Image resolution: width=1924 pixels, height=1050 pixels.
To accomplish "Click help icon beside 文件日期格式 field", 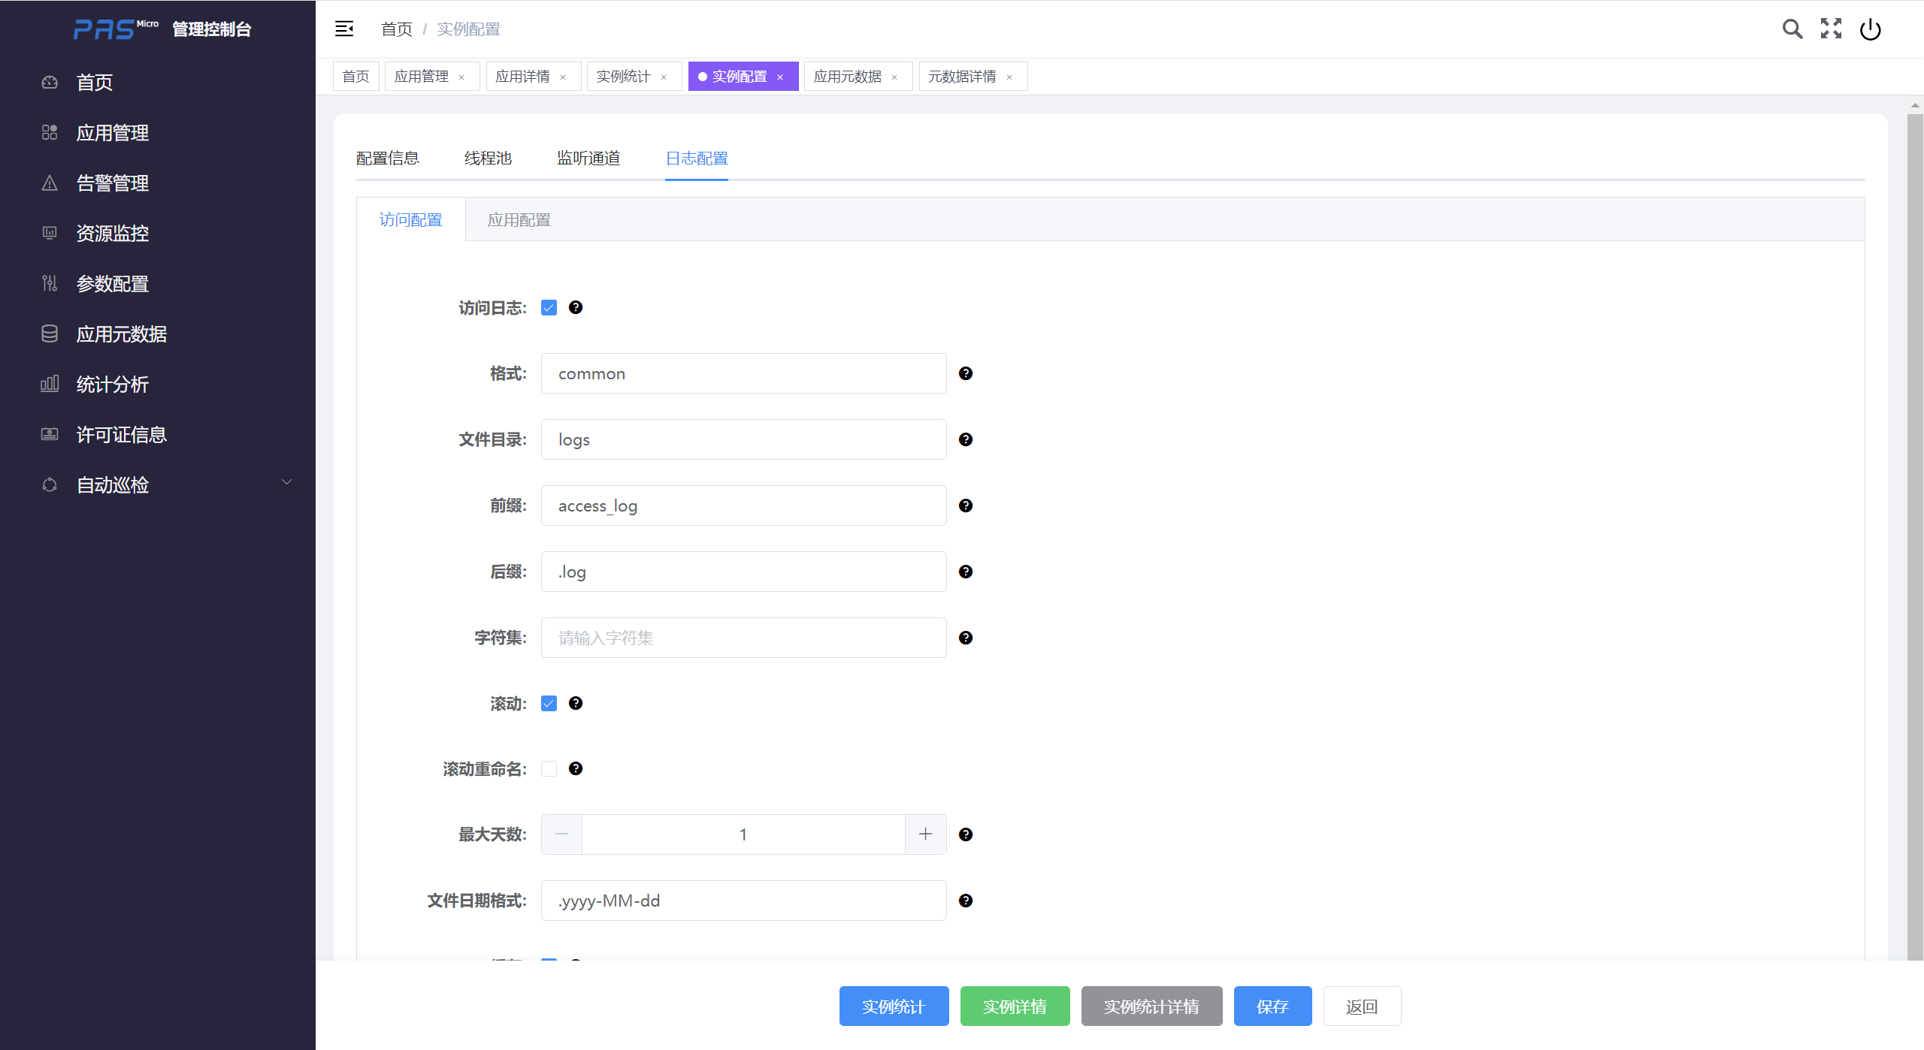I will (x=966, y=901).
